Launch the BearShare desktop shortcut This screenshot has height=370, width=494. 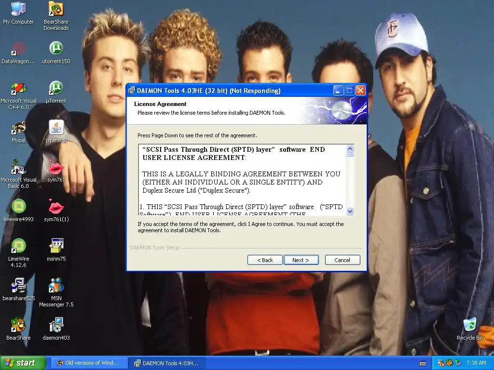pos(18,329)
